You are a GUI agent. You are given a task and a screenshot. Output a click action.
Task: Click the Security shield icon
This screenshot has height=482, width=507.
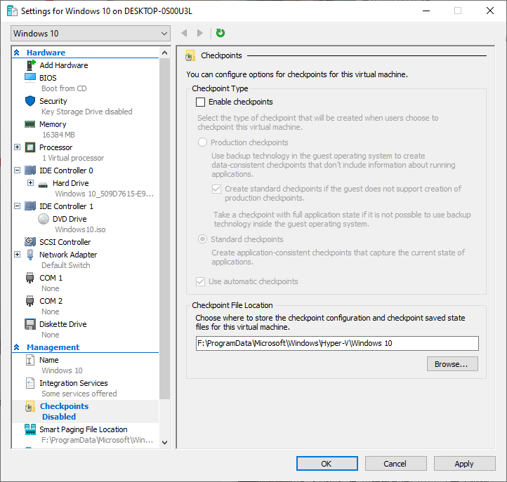coord(30,101)
